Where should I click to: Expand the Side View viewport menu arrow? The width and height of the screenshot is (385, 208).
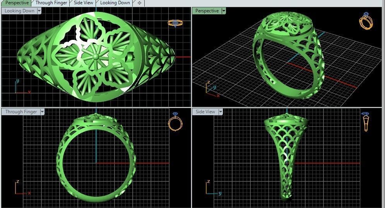click(x=221, y=112)
